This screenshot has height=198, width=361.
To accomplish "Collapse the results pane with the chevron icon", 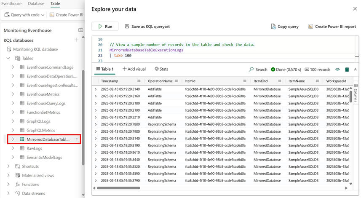I will click(x=355, y=69).
